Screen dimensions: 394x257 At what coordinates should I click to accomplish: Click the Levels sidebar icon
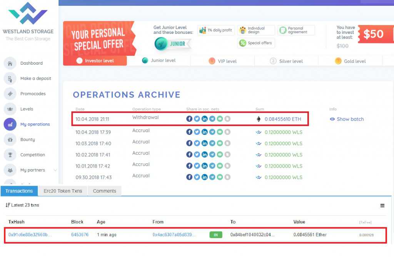[x=10, y=109]
